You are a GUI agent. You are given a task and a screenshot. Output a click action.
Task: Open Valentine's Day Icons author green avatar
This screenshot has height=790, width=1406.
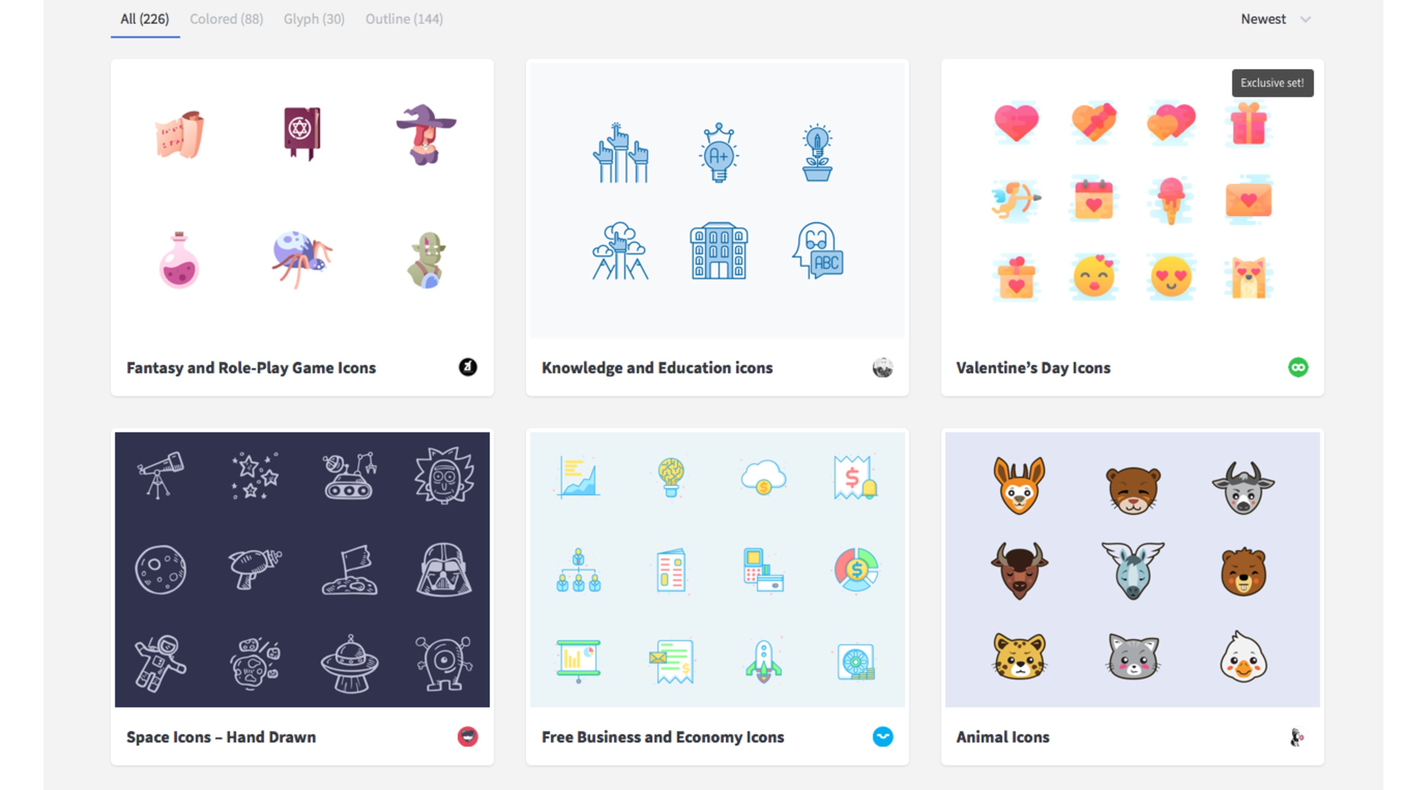[x=1298, y=368]
